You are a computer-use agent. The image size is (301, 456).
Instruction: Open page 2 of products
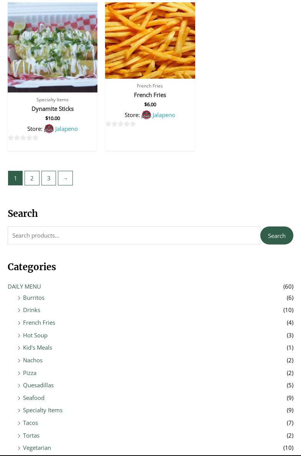pyautogui.click(x=32, y=178)
